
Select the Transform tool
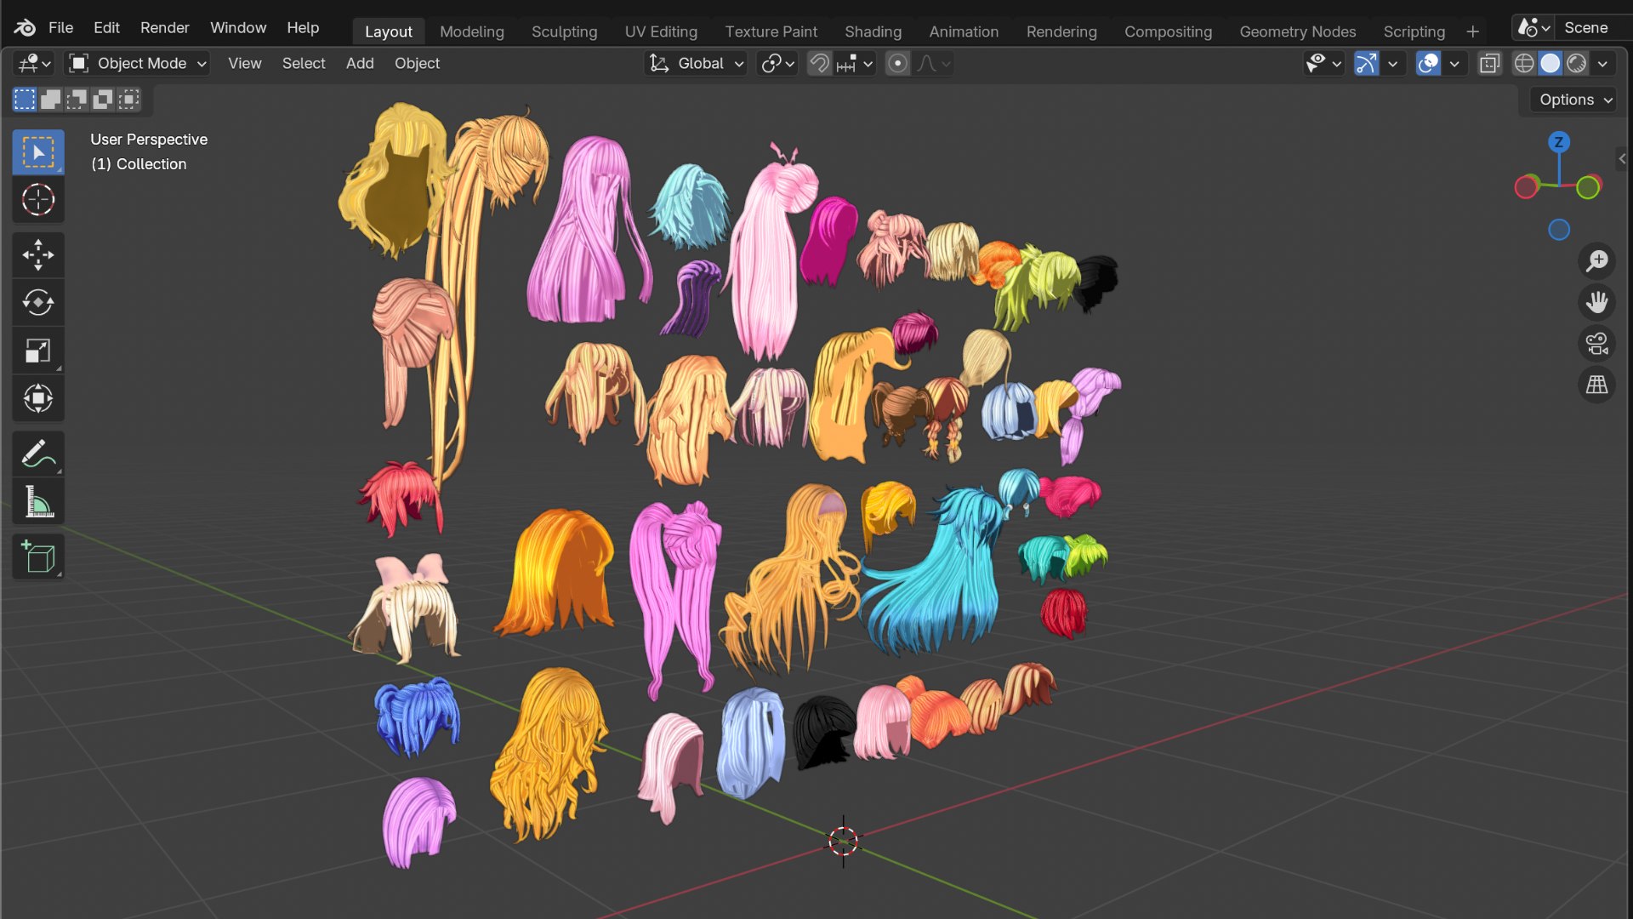point(38,398)
